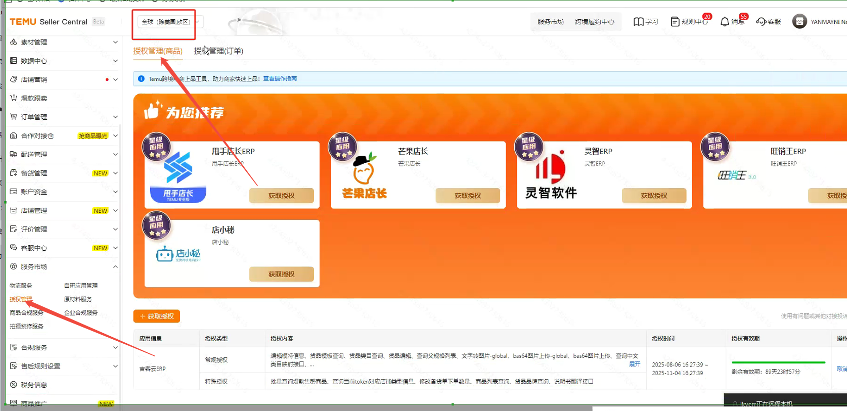Screen dimensions: 847x411
Task: Open the 查看操作指南 link
Action: (x=280, y=79)
